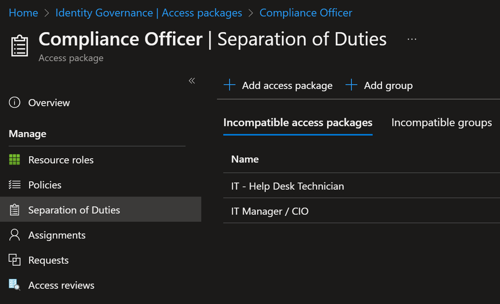Click the Access reviews icon
Screen dimensions: 500x304
click(x=14, y=285)
